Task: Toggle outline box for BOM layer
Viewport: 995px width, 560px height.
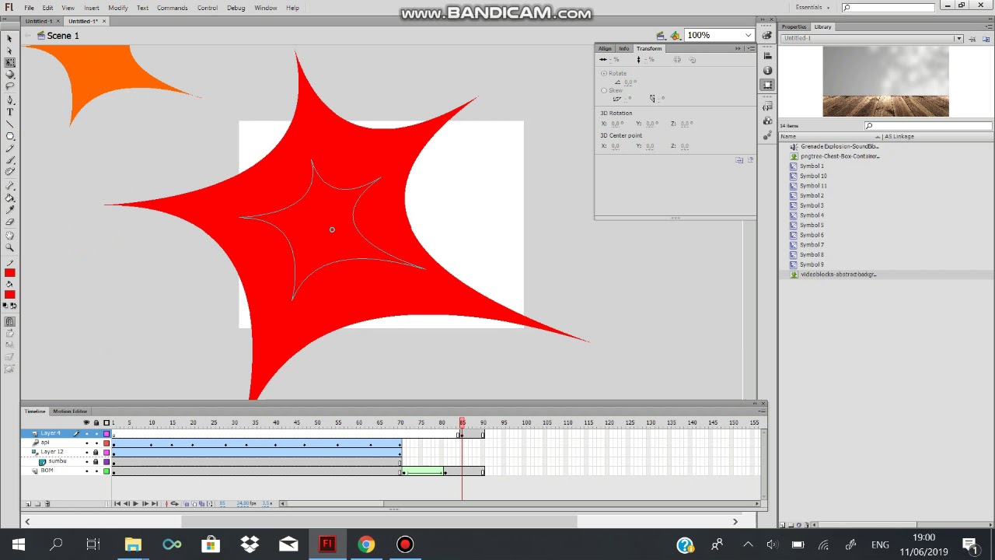Action: (x=106, y=471)
